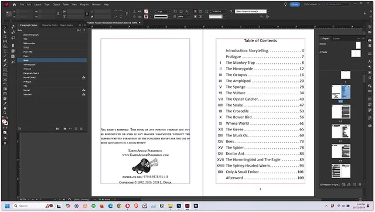The width and height of the screenshot is (375, 212).
Task: Click reference point locator grid
Action: click(9, 14)
